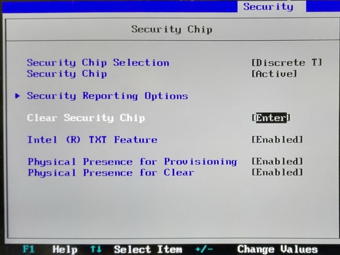
Task: Select the Security Chip Selection label
Action: (98, 63)
